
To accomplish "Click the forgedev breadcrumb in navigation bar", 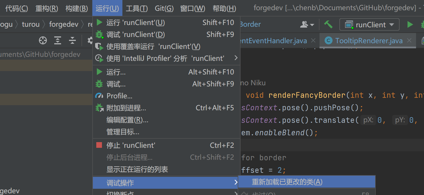I will [64, 24].
